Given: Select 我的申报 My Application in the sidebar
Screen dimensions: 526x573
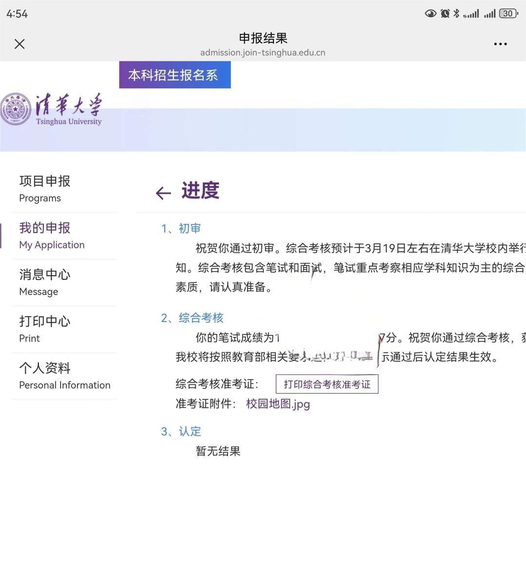Looking at the screenshot, I should point(52,235).
